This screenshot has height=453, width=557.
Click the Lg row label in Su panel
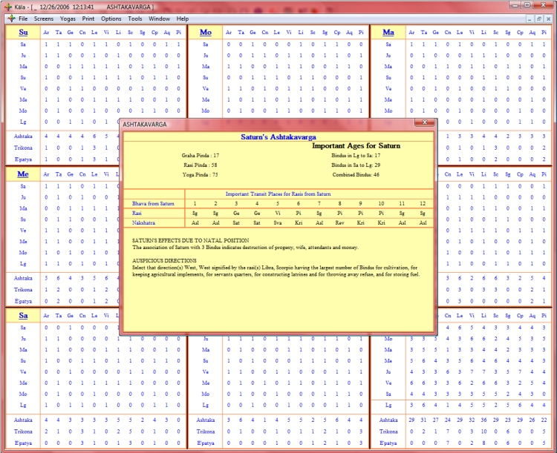(x=23, y=122)
